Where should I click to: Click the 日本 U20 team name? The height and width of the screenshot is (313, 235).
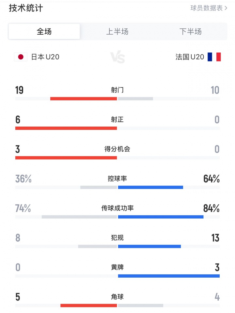(x=45, y=57)
